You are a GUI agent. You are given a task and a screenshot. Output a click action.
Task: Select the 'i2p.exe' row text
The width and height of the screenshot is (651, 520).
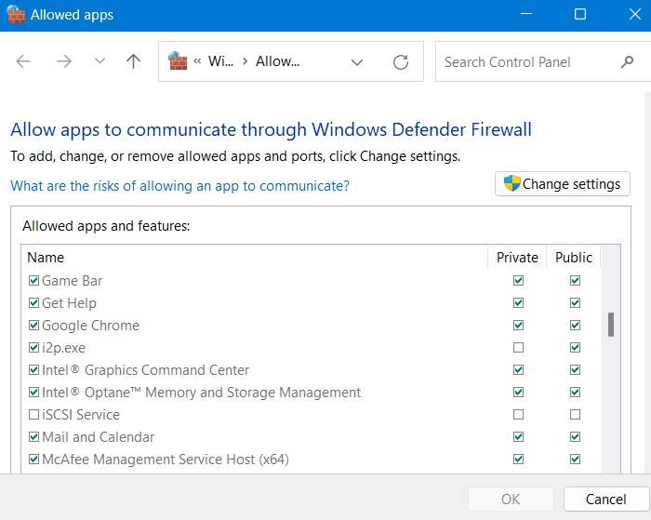click(63, 348)
